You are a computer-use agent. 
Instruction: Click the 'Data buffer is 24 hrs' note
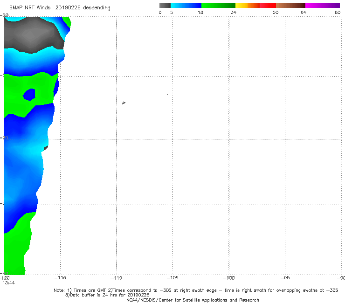pos(107,295)
